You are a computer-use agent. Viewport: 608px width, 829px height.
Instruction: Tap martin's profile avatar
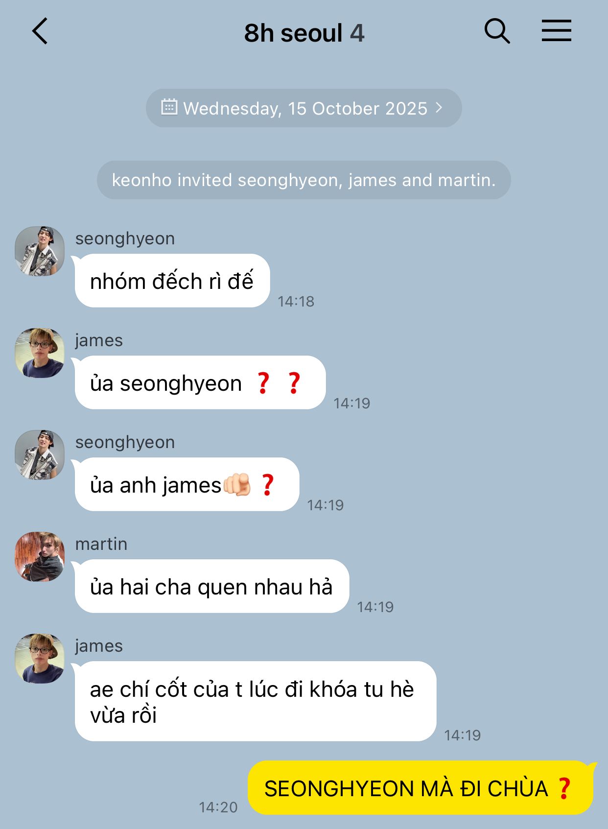(40, 557)
